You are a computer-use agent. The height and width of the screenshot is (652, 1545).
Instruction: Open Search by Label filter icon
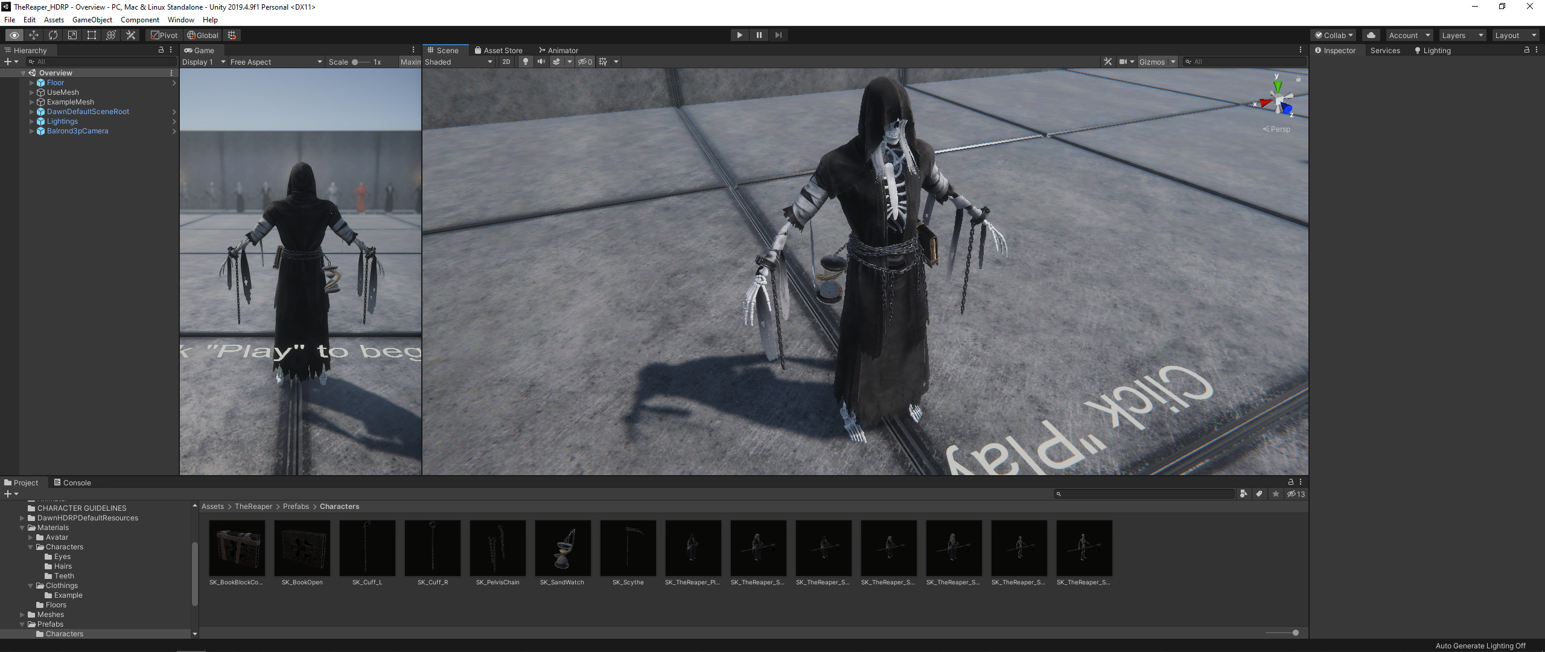point(1260,494)
